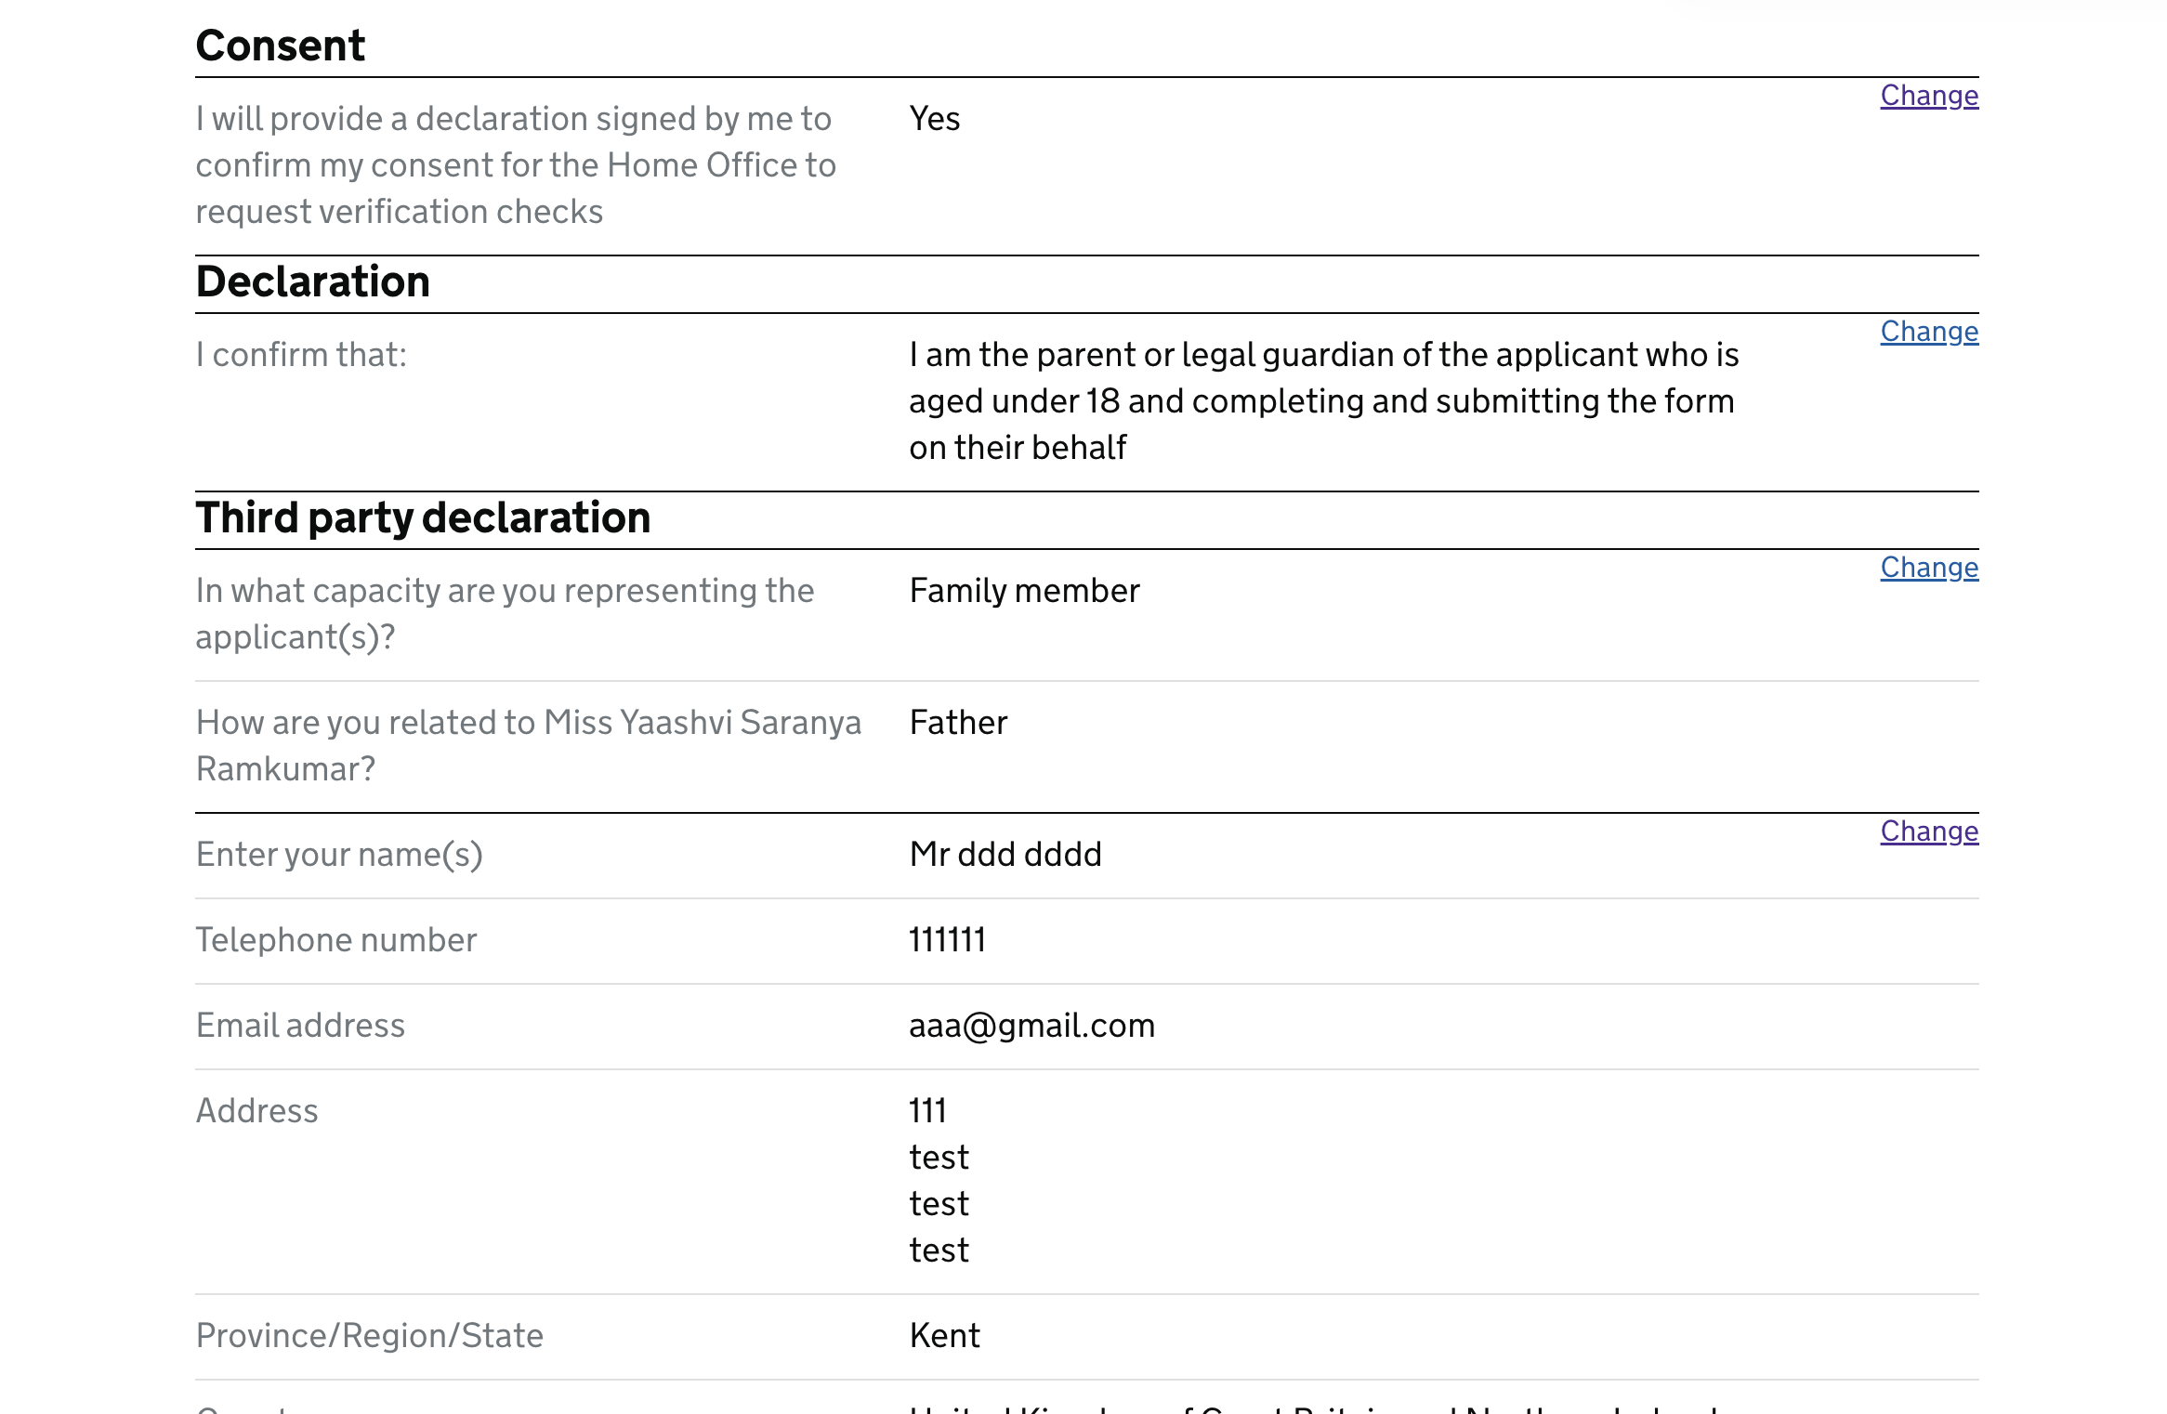Screen dimensions: 2167x1414
Task: Click the parent or legal guardian statement
Action: (1322, 401)
